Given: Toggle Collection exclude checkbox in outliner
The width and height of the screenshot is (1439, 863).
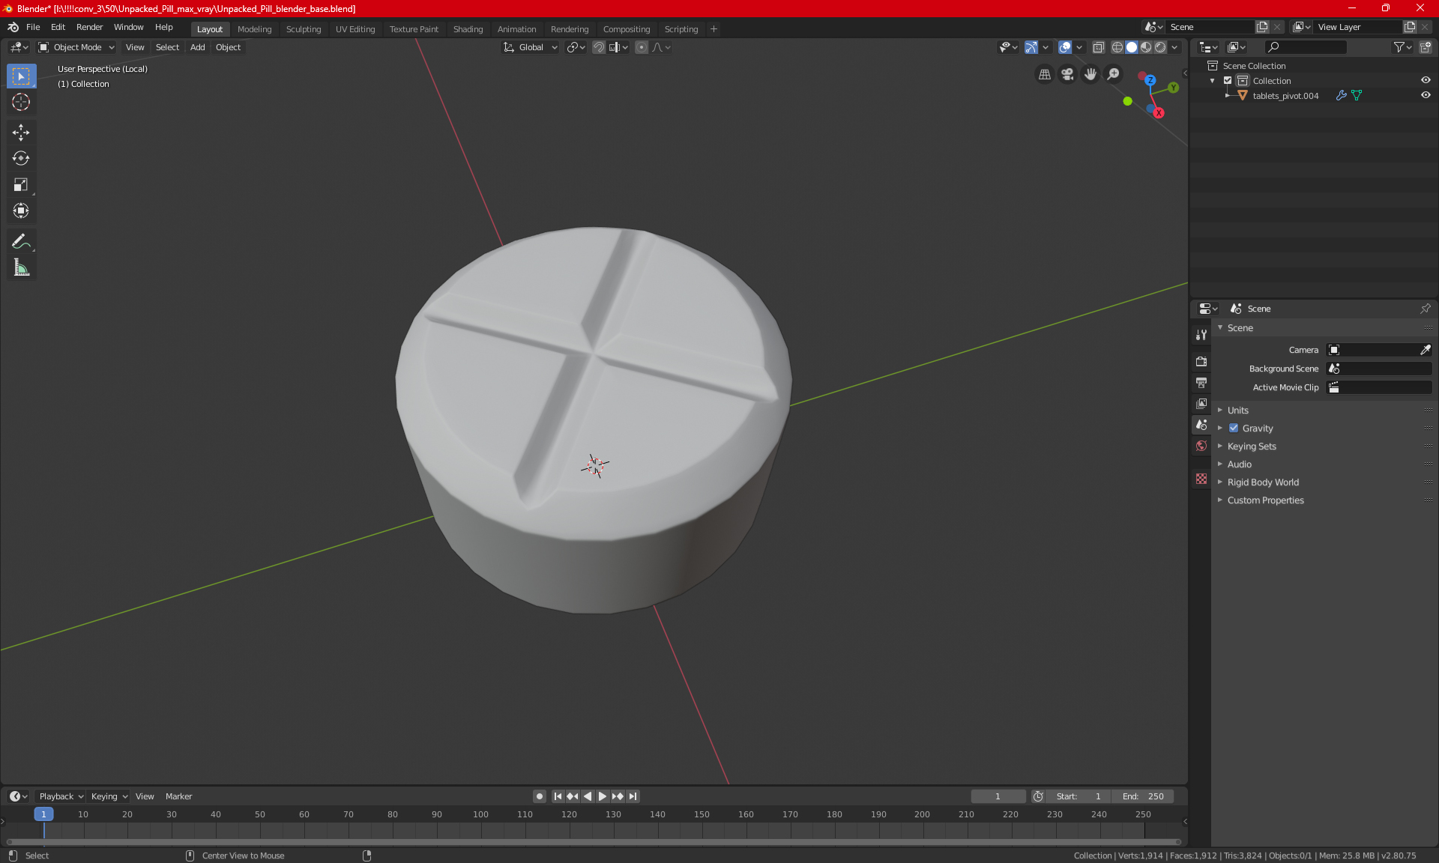Looking at the screenshot, I should (1228, 80).
